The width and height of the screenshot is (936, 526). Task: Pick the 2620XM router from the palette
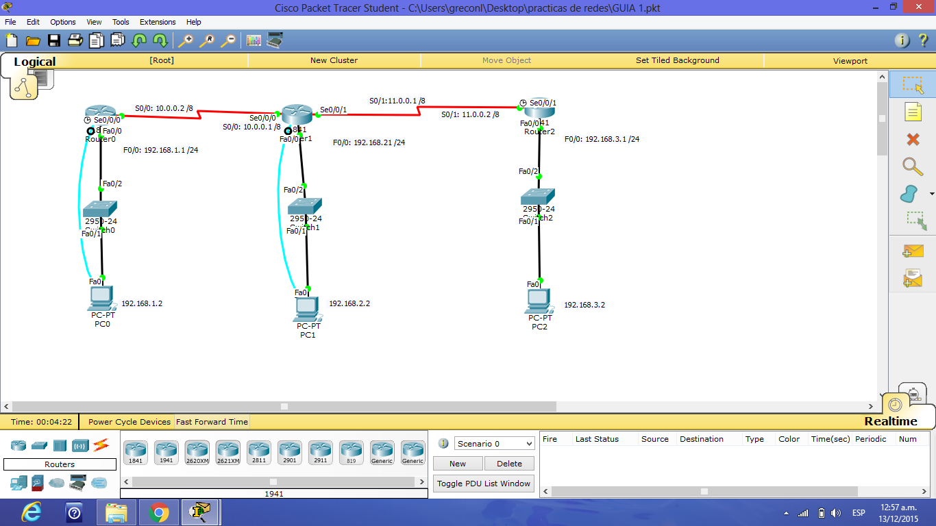point(197,451)
